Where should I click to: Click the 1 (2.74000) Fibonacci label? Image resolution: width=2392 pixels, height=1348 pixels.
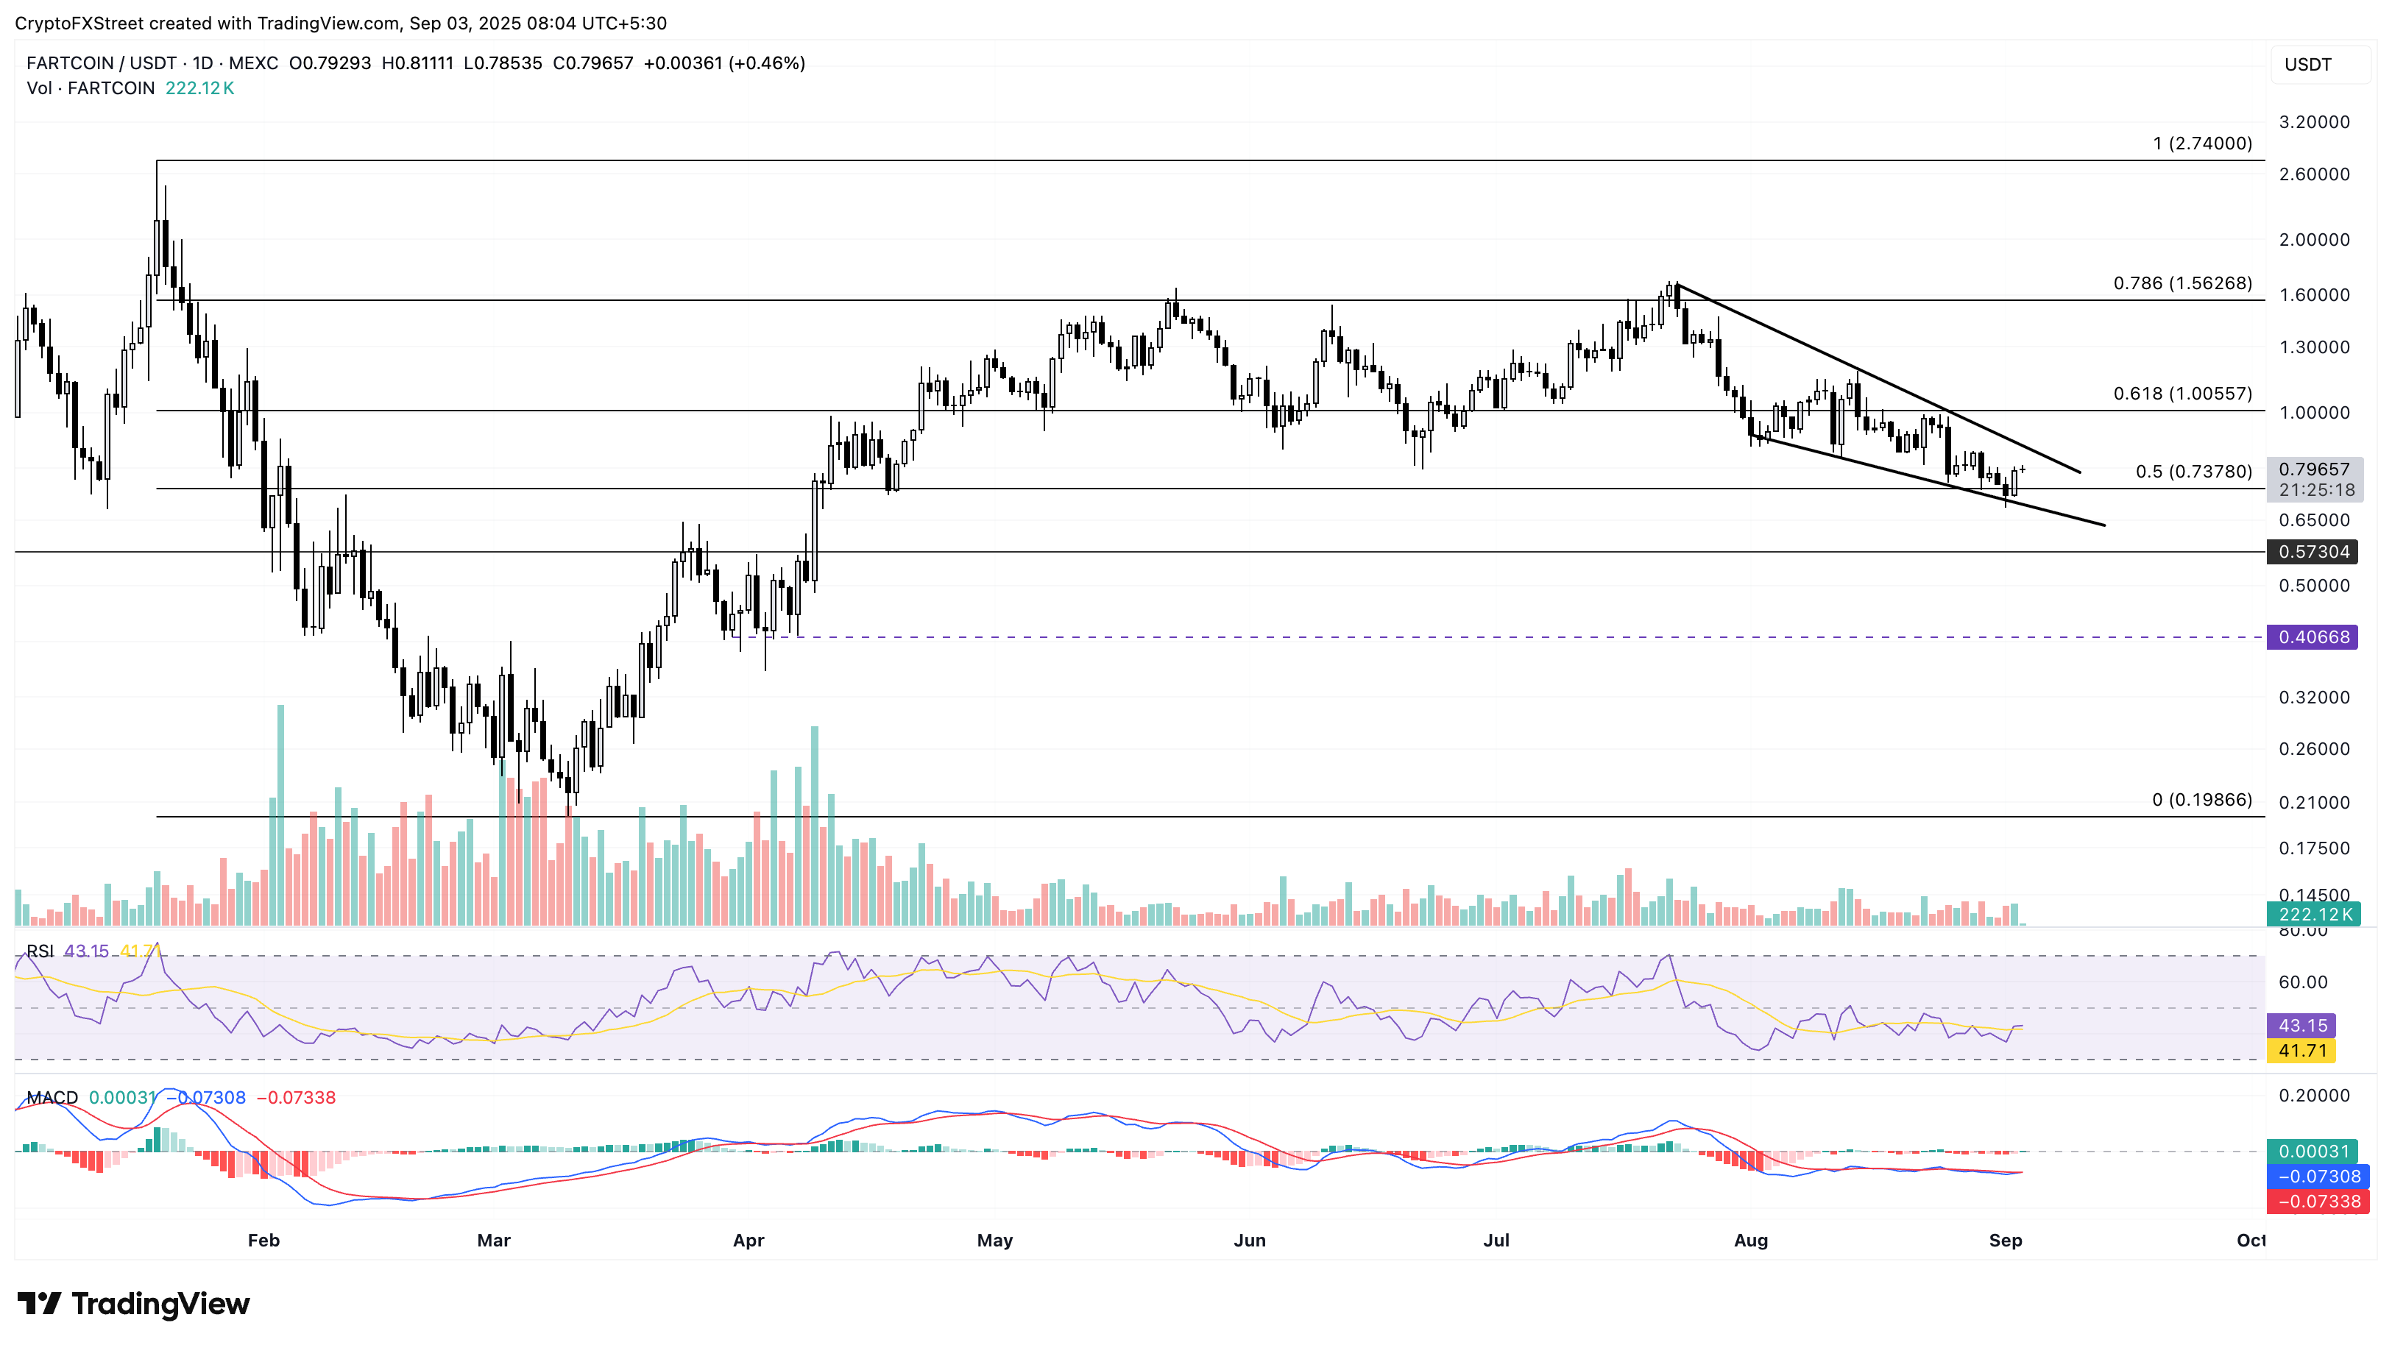[2201, 143]
